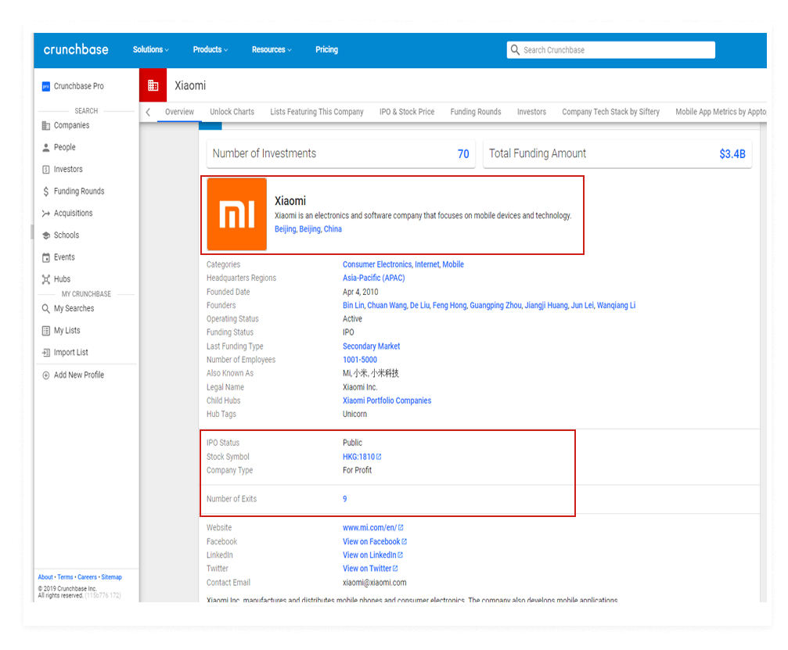Switch to the Unlock Charts tab
Viewport: 788px width, 650px height.
(232, 112)
